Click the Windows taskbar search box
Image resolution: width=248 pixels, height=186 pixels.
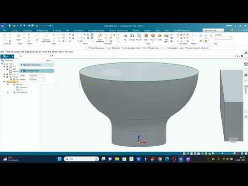(x=82, y=159)
